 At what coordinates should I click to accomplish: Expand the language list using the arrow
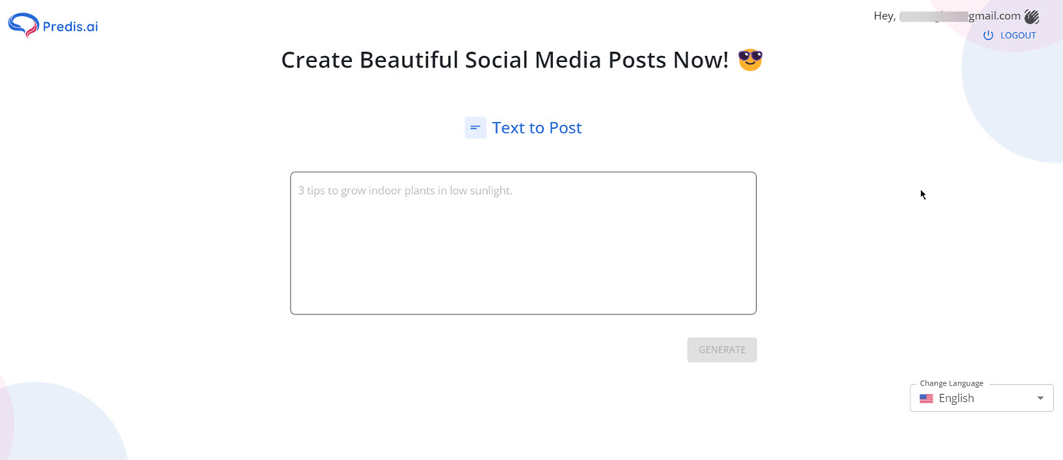[x=1041, y=398]
